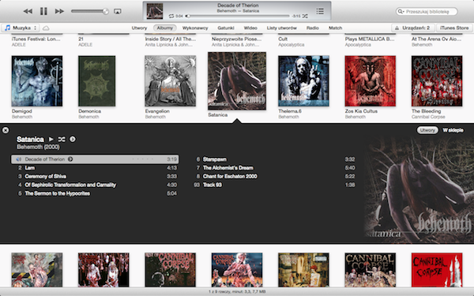Select the Satanica album cover in grid
Viewport: 474px width, 296px height.
[x=237, y=81]
